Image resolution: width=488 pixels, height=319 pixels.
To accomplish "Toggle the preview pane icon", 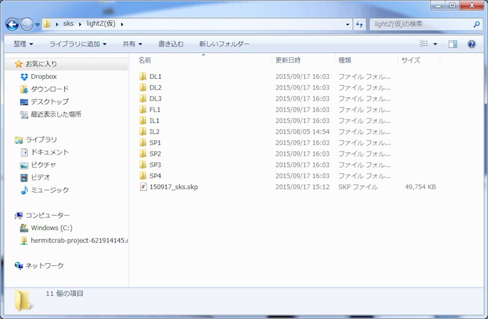I will pos(452,44).
